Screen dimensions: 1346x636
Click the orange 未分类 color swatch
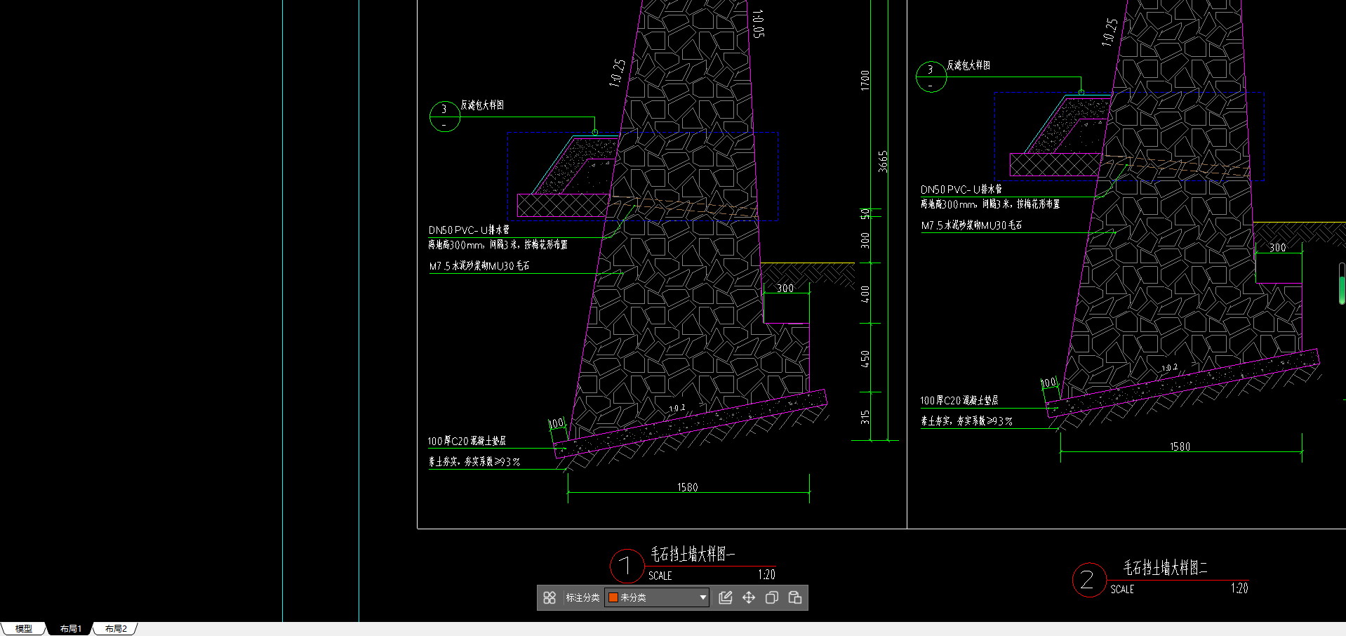point(613,597)
